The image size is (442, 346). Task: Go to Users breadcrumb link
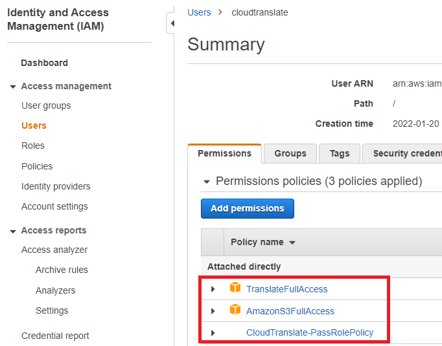(199, 12)
